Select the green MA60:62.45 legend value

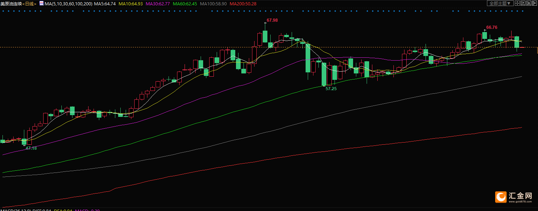pos(185,4)
